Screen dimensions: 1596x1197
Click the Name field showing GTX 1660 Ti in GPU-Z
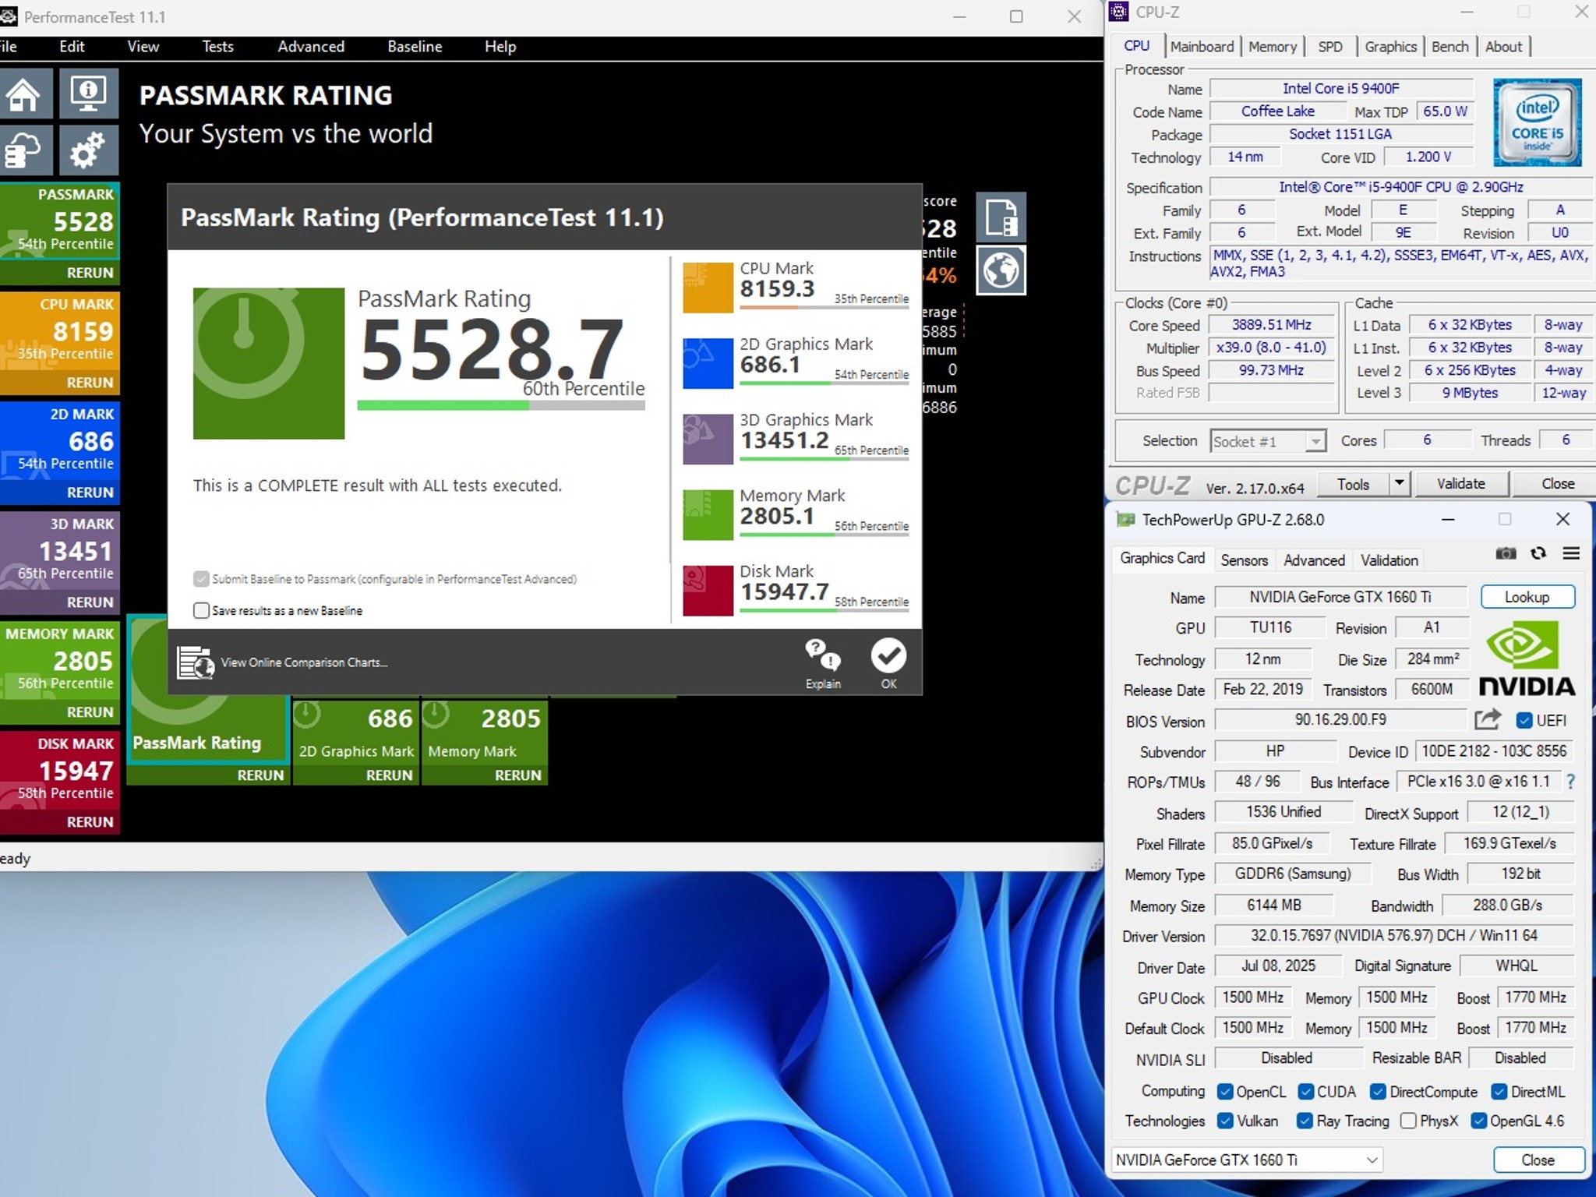tap(1340, 597)
